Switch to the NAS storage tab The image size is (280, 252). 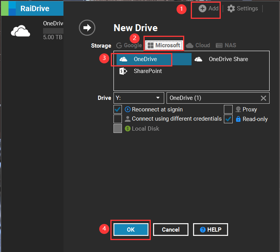tap(226, 45)
